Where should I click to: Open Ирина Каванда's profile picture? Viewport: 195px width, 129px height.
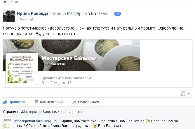9,16
